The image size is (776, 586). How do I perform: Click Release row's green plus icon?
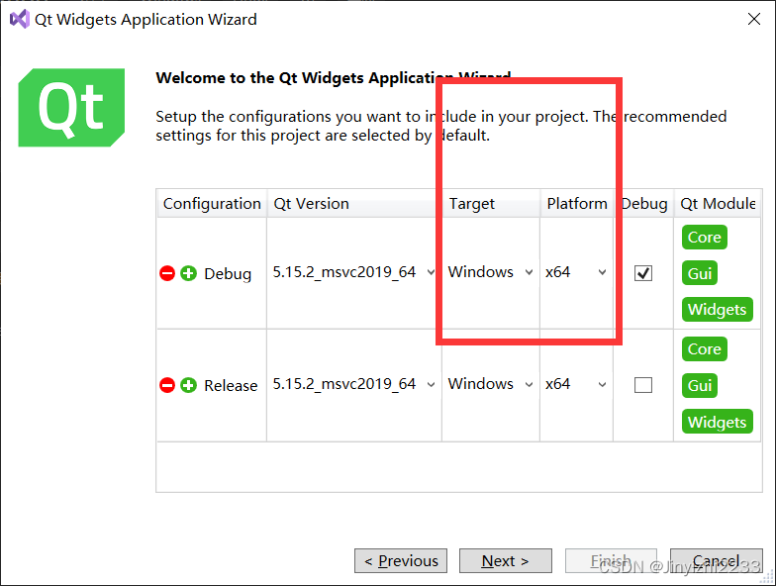[188, 385]
